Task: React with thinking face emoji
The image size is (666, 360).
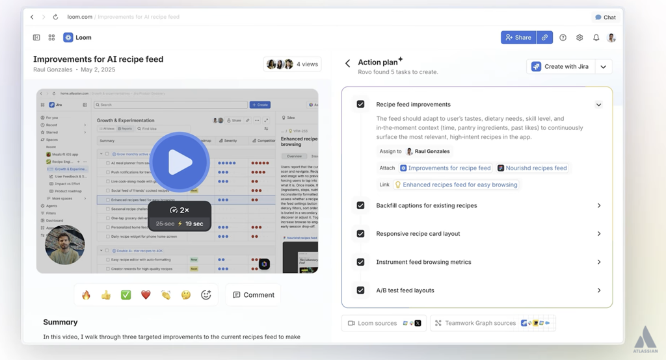Action: point(185,294)
